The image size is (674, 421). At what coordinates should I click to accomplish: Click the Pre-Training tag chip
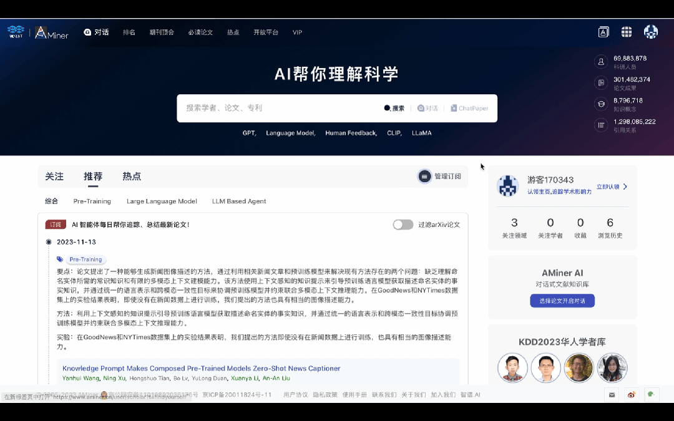tap(86, 259)
